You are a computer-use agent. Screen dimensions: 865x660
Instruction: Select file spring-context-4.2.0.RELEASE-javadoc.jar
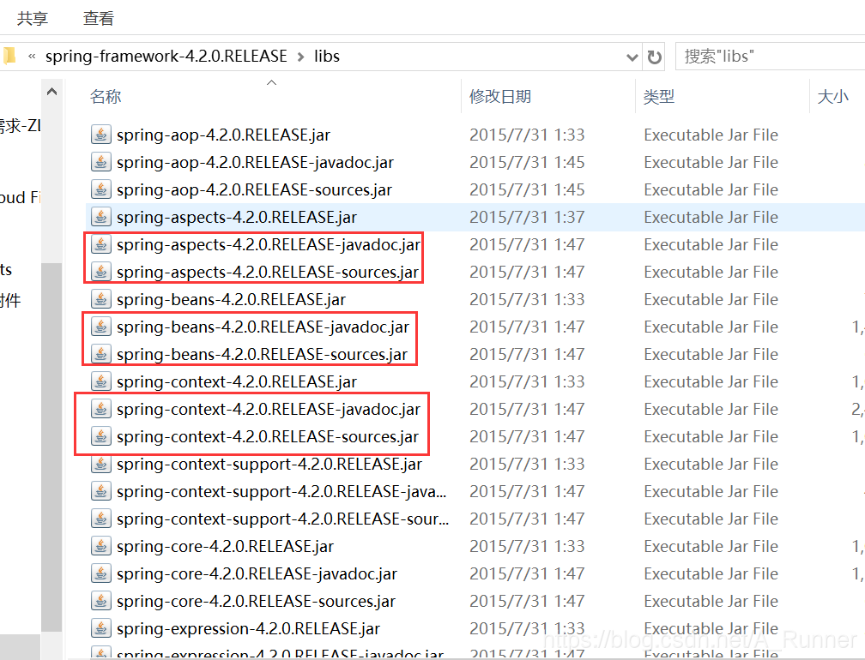[x=269, y=410]
